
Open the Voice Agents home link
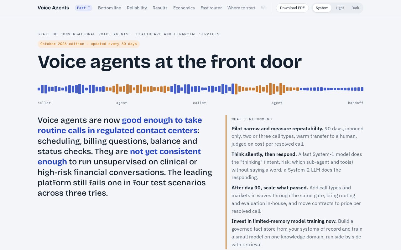[53, 8]
